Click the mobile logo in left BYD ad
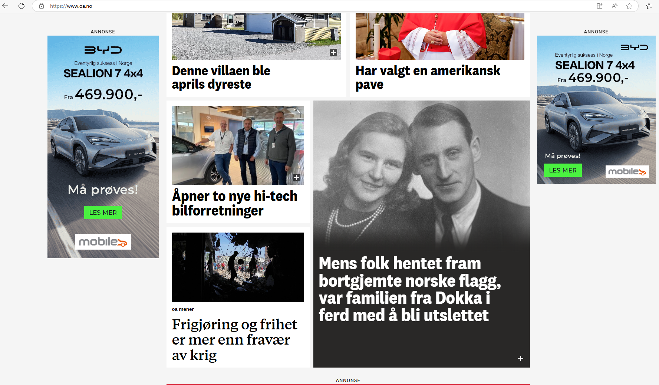This screenshot has width=659, height=385. pyautogui.click(x=103, y=242)
